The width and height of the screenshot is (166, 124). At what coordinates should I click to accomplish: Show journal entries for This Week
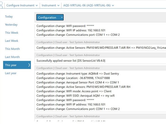click(12, 33)
